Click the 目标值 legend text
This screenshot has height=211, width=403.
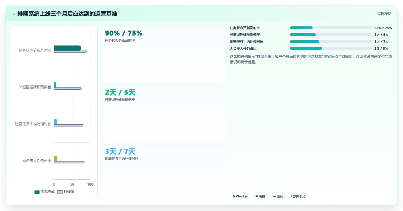click(x=69, y=192)
